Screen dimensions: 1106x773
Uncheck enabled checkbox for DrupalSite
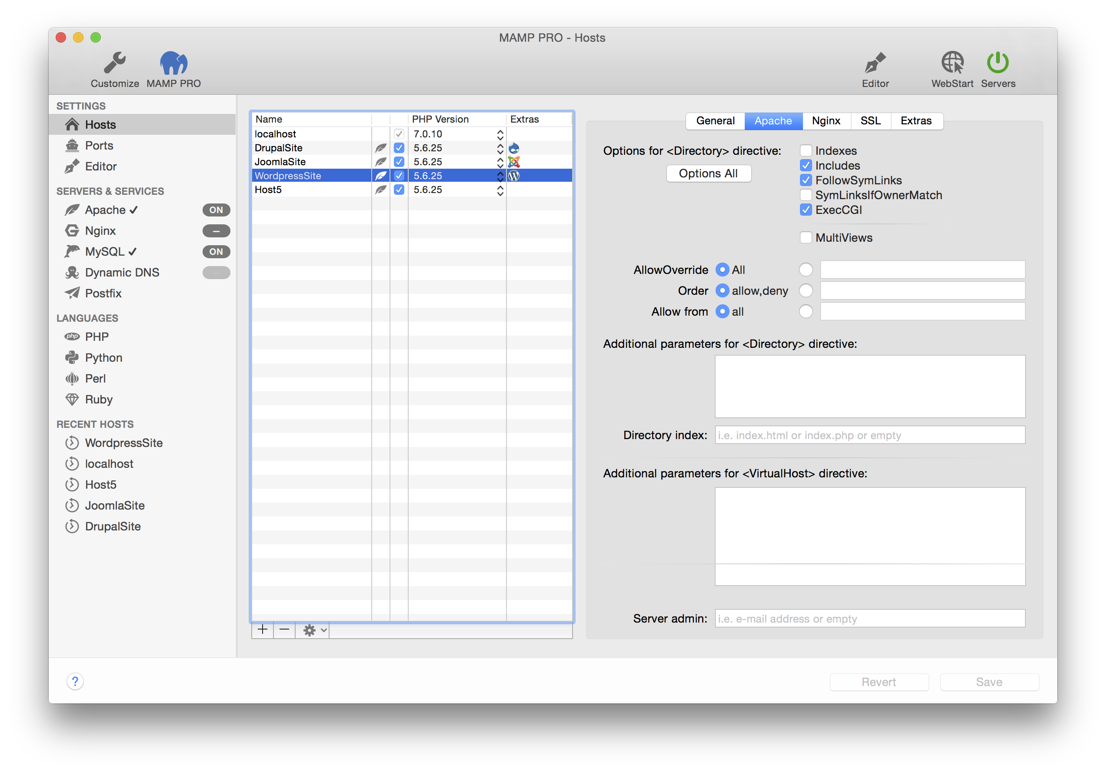click(399, 148)
